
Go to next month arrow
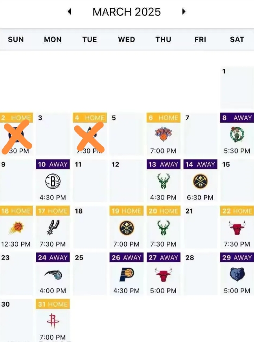184,11
